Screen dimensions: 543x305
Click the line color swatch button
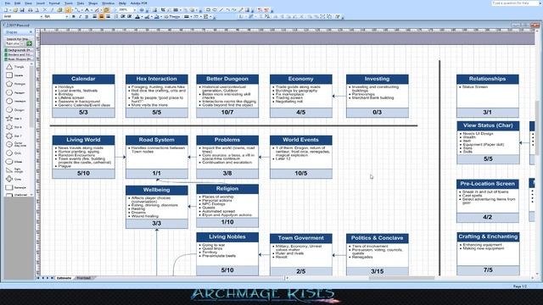coord(147,17)
